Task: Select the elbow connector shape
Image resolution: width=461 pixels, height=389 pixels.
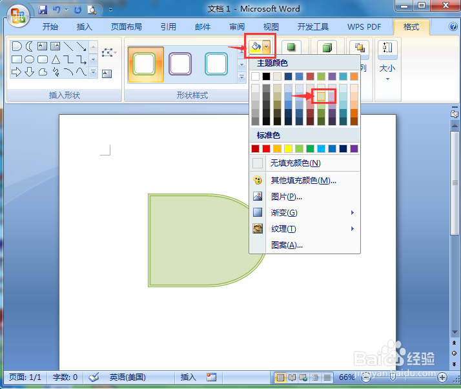Action: (68, 59)
